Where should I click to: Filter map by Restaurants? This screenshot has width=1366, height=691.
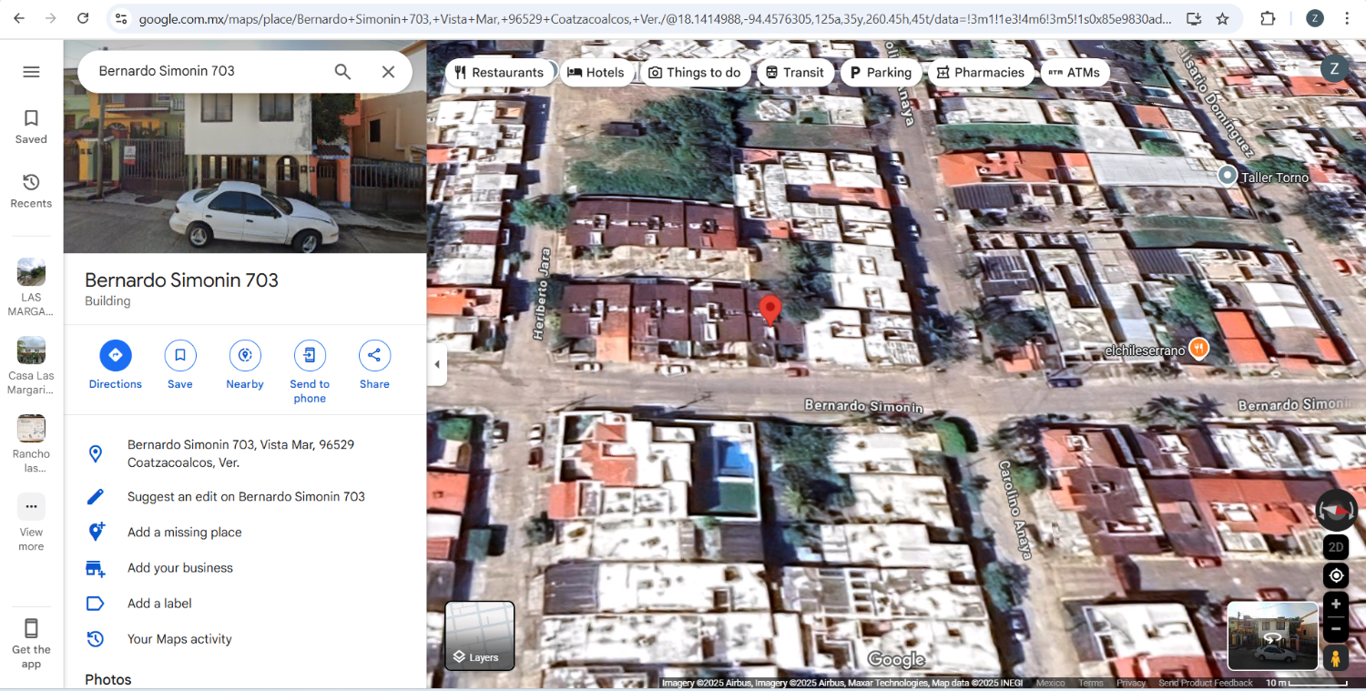(499, 73)
